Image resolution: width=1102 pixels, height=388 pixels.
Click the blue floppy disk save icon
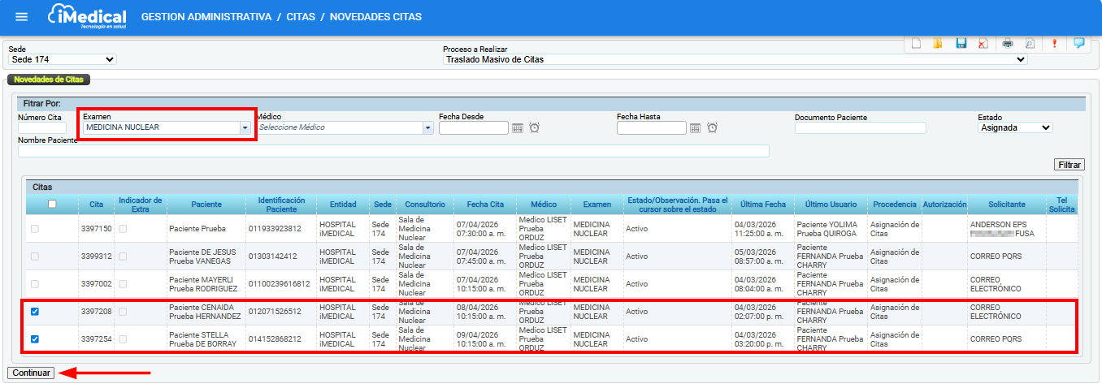[x=961, y=44]
